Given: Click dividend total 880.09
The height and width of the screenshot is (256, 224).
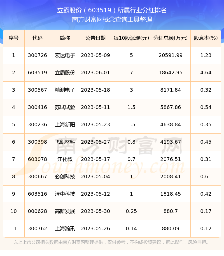Looking at the screenshot, I should 171,228.
